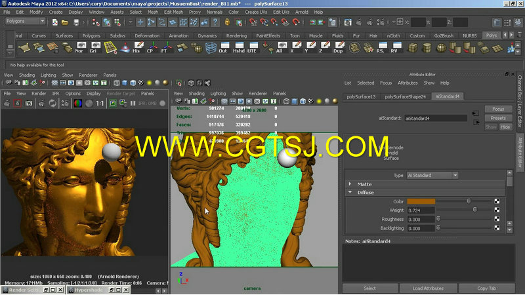The width and height of the screenshot is (525, 295).
Task: Collapse the Diffuse section
Action: (350, 192)
